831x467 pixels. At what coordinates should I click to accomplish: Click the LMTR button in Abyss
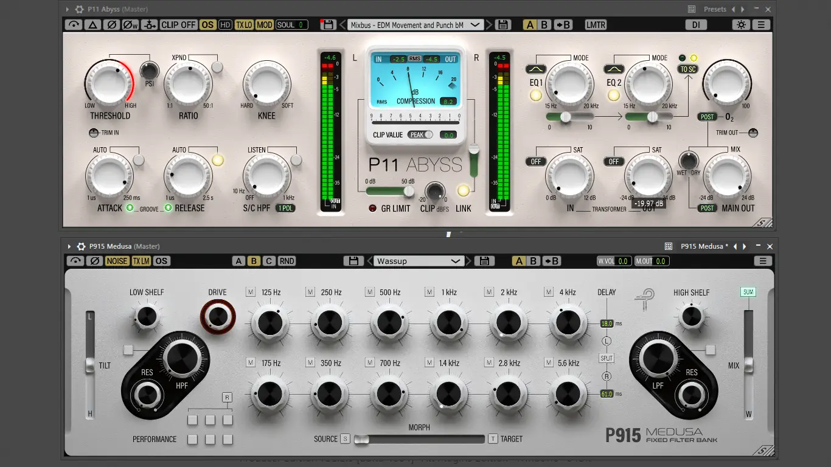(596, 25)
